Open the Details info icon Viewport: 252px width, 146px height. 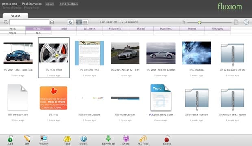tap(84, 139)
